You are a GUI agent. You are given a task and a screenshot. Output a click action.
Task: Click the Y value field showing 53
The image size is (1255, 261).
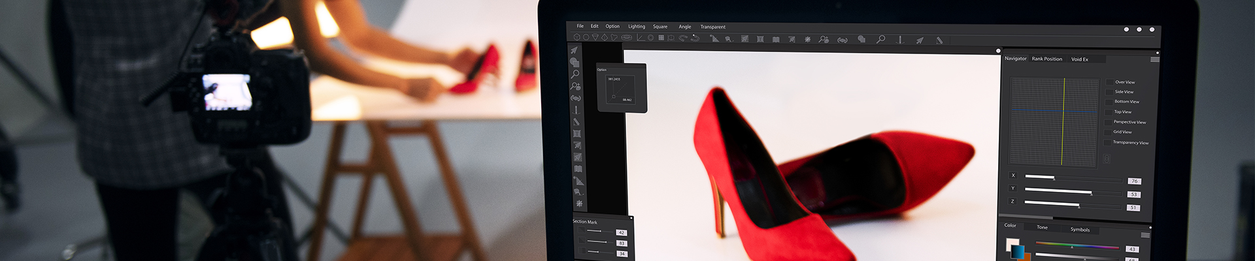point(1133,194)
